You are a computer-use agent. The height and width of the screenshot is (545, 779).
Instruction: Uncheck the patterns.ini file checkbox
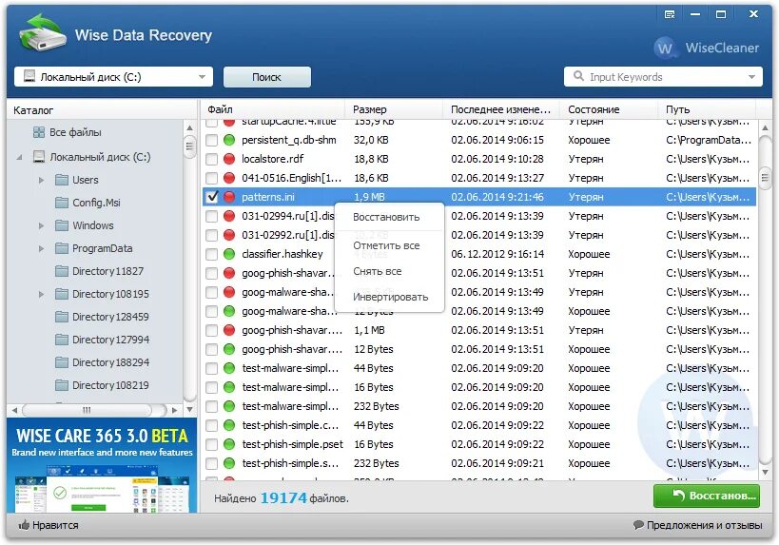212,197
